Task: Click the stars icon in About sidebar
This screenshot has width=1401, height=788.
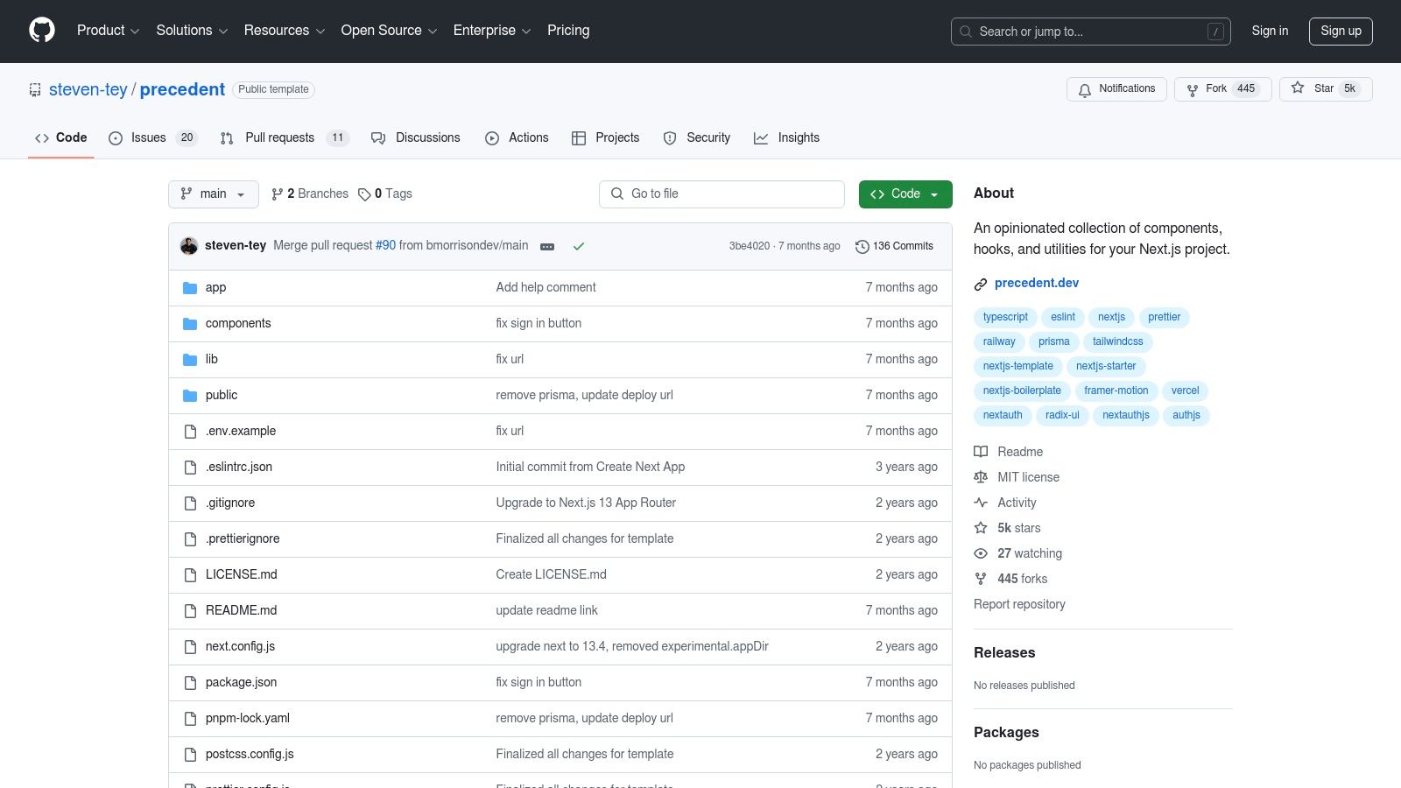Action: click(981, 528)
